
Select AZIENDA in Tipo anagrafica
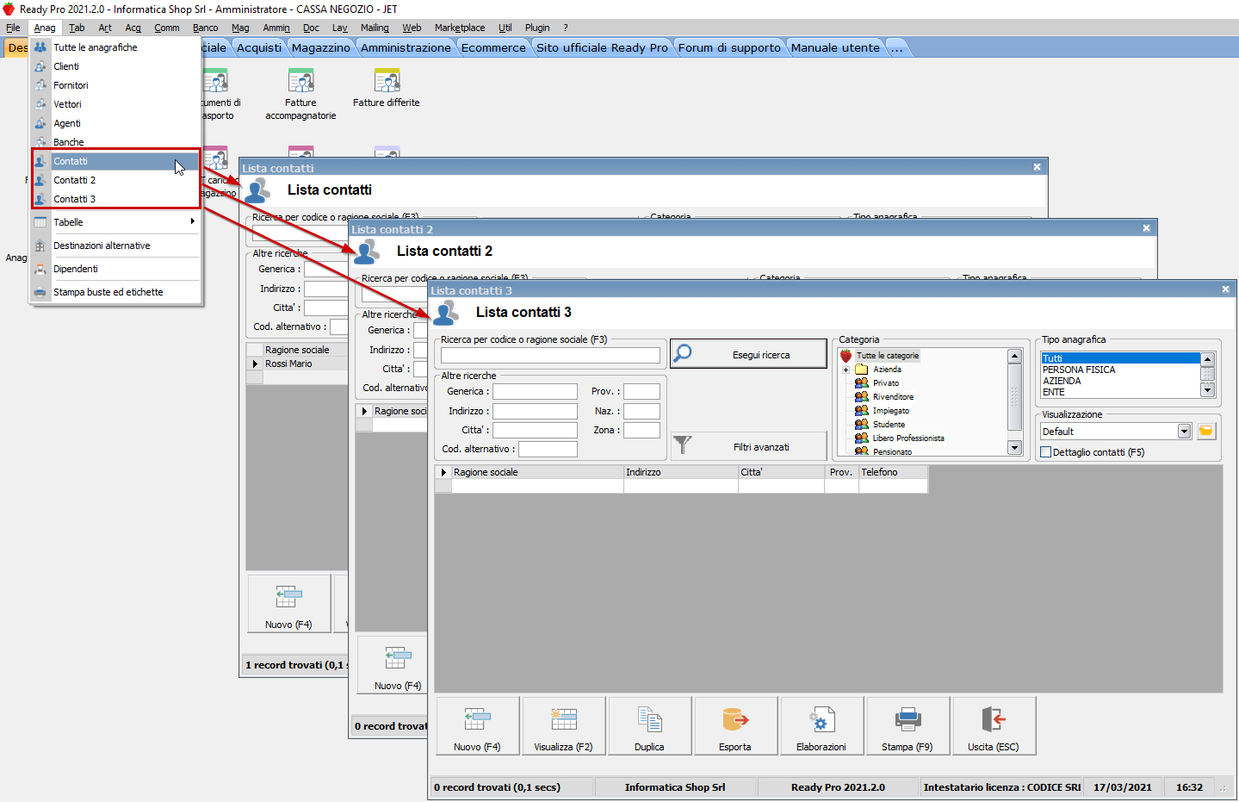pos(1120,381)
